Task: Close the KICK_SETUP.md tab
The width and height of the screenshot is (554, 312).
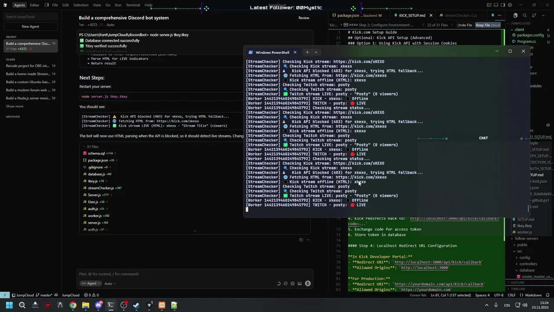Action: (x=431, y=16)
